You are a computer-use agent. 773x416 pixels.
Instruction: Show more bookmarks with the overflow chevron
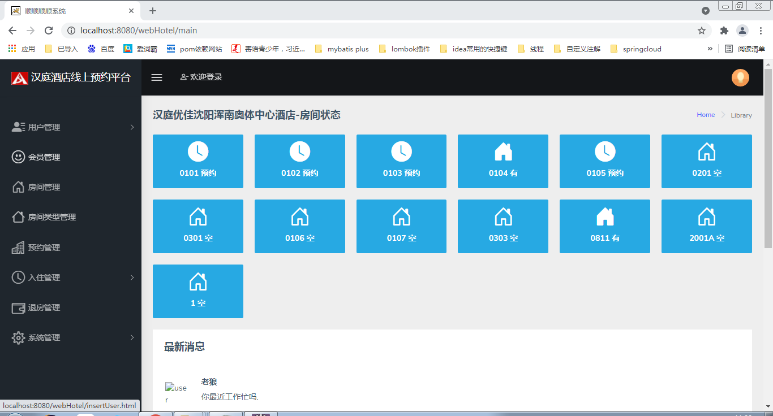tap(710, 49)
